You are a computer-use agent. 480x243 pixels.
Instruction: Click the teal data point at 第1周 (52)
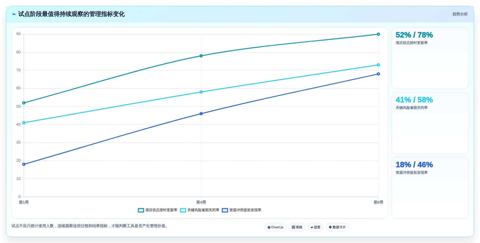coord(24,103)
